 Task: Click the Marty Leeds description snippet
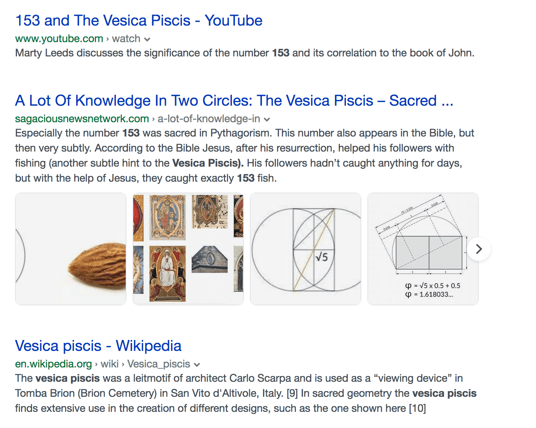pyautogui.click(x=245, y=53)
